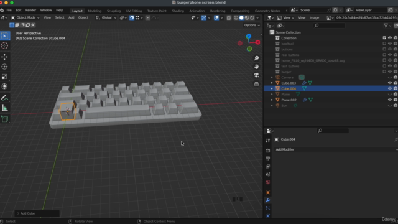
Task: Select the Move tool
Action: tap(4, 57)
